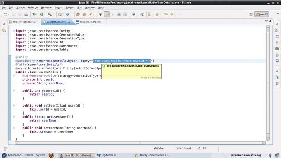This screenshot has height=158, width=281.
Task: Open the Outline view icon in right sidebar
Action: (x=277, y=77)
